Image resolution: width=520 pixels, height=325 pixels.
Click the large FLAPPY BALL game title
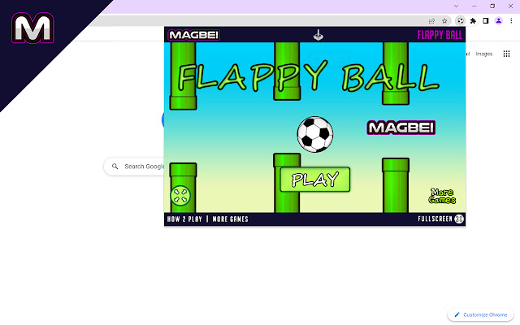point(309,76)
